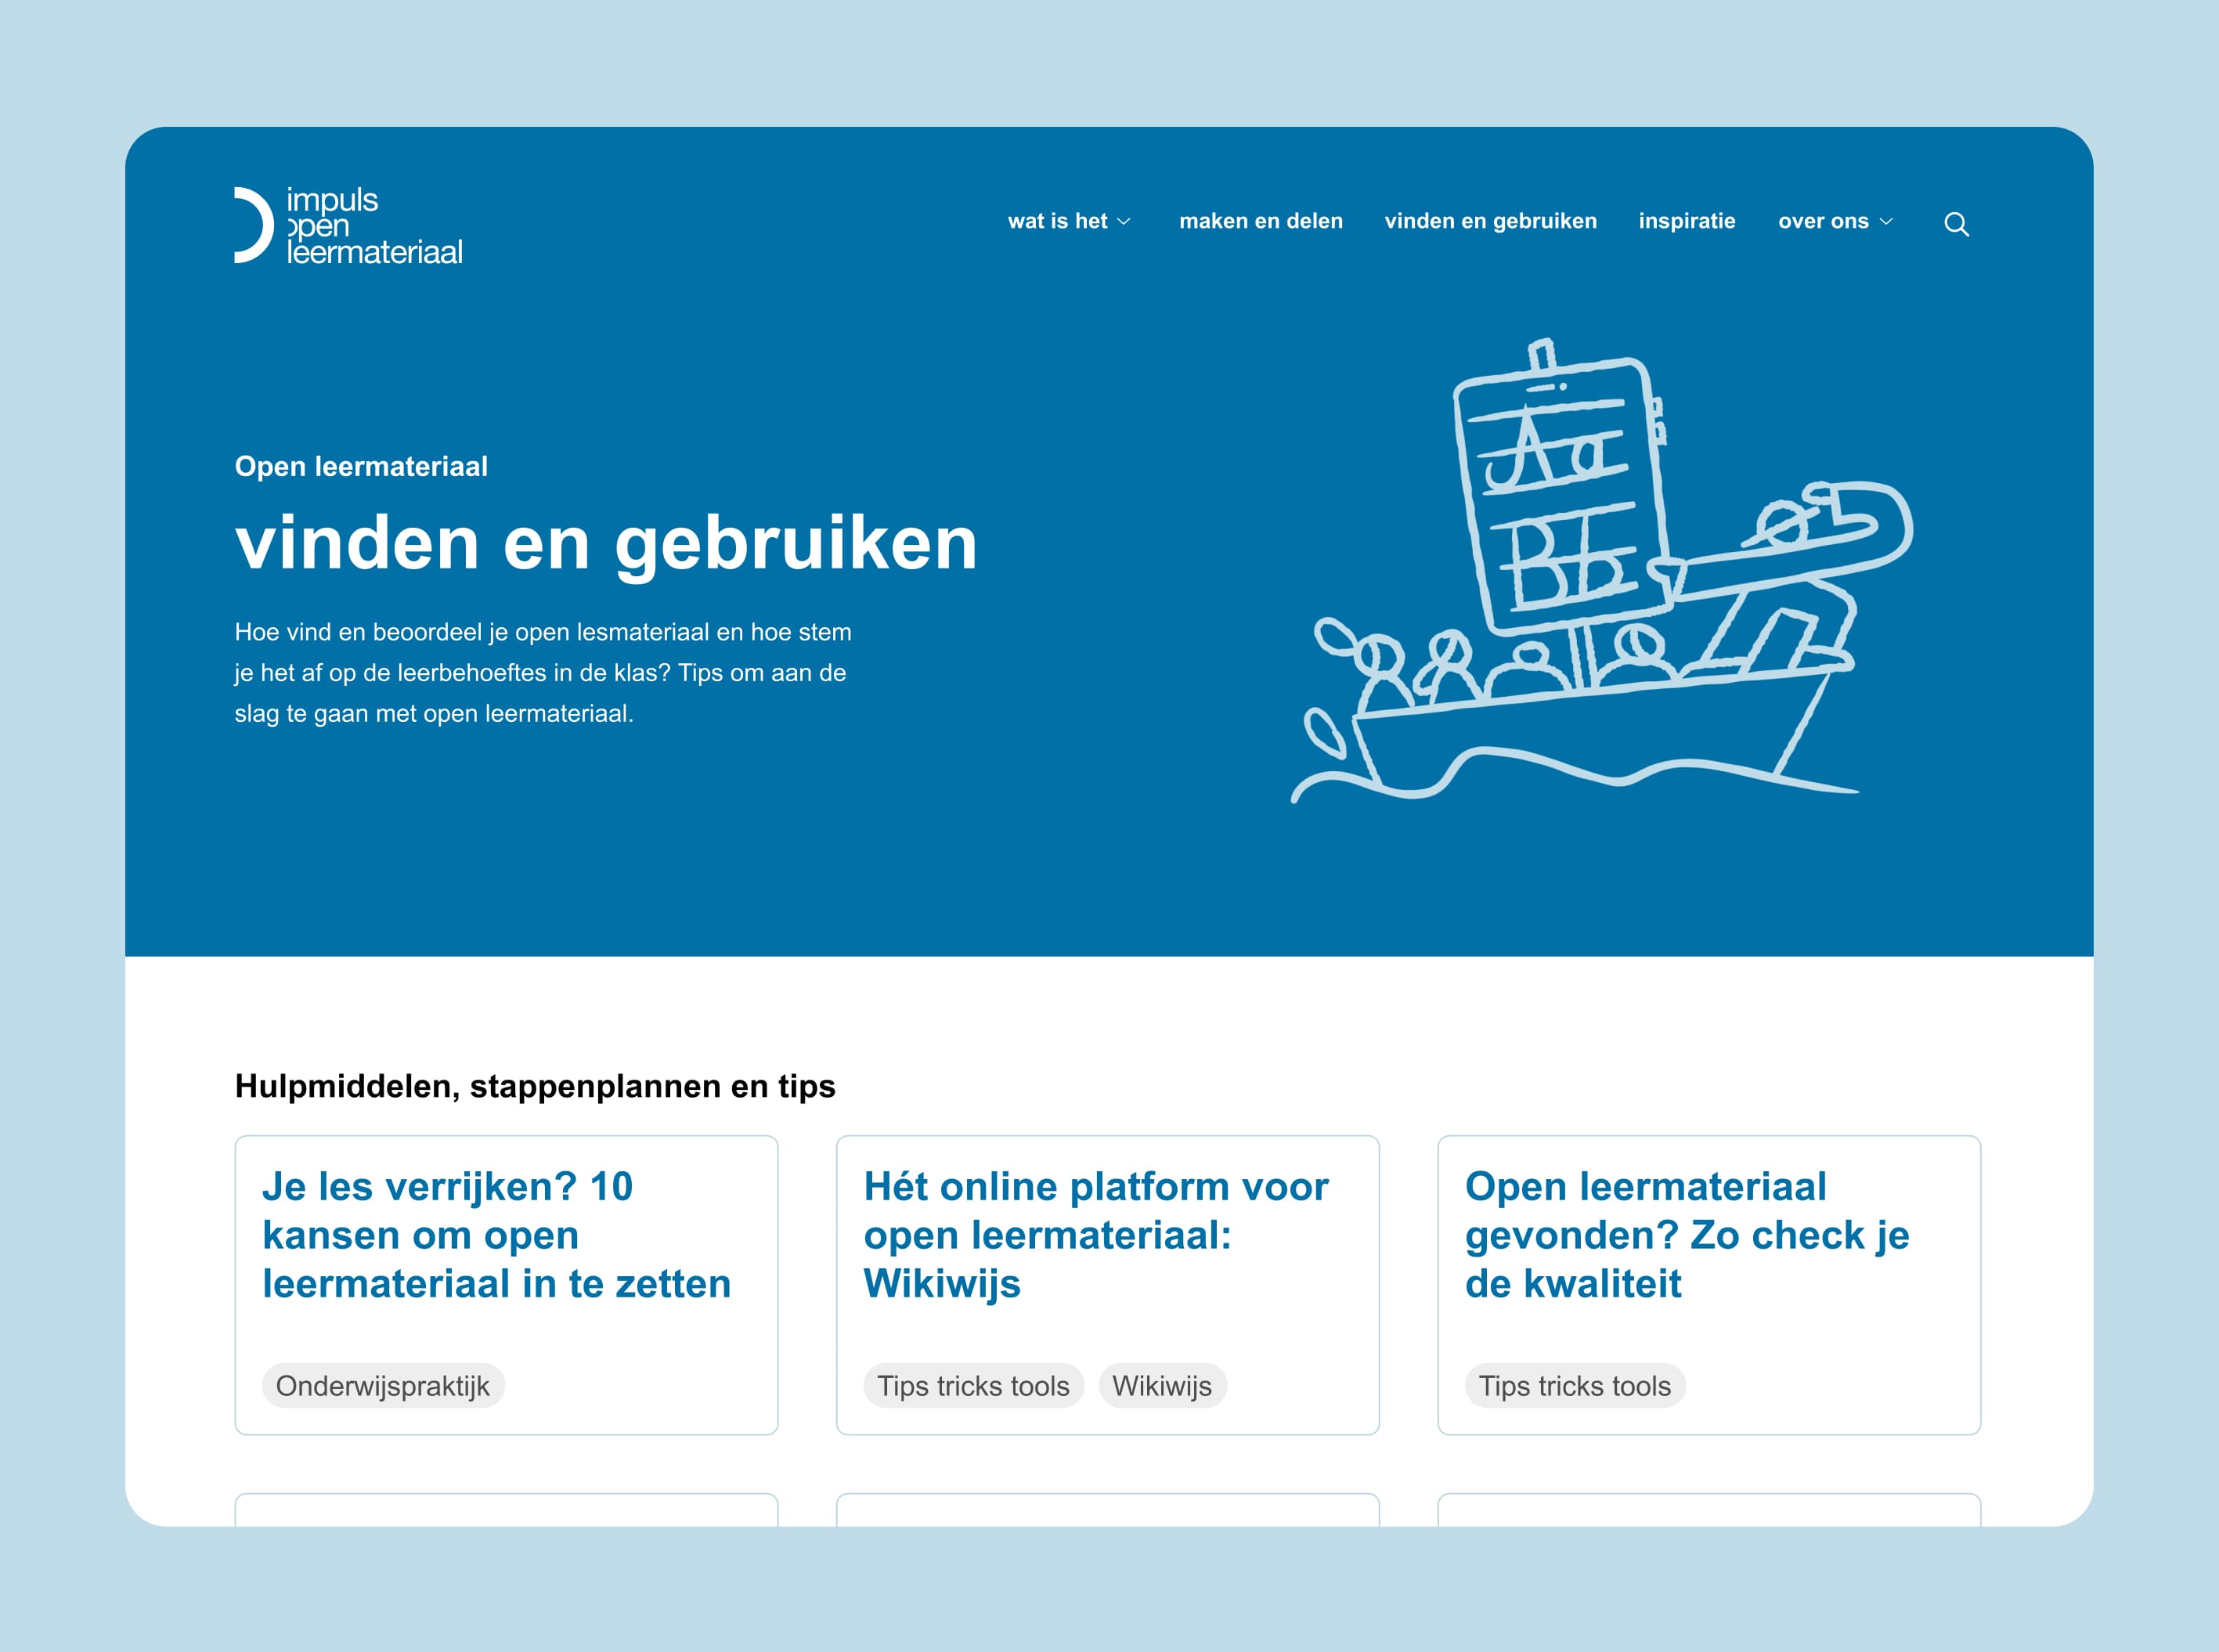Click the intro paragraph 'Hoe vind en beoordeel'

click(543, 673)
